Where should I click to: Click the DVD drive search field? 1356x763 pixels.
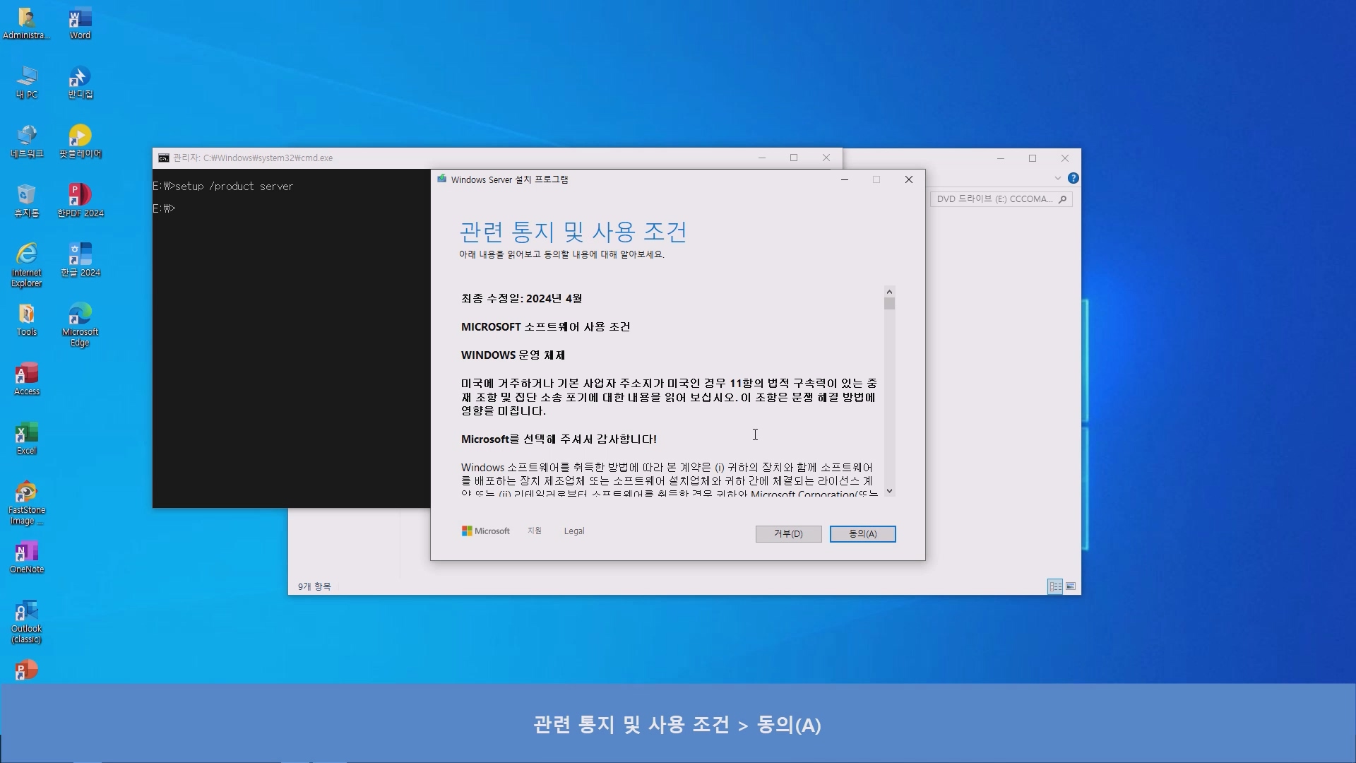pos(994,199)
